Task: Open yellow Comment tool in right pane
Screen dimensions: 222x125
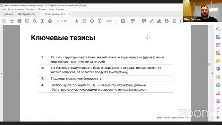Action: 218,61
